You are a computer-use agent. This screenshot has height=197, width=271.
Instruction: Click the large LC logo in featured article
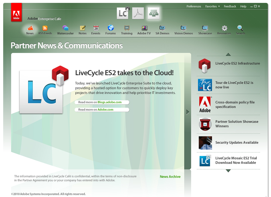tap(44, 90)
